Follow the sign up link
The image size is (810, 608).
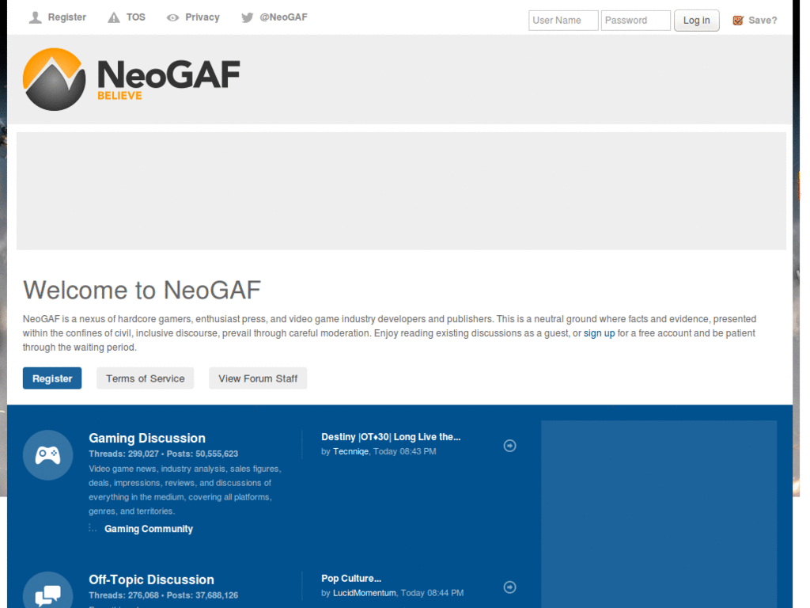600,333
